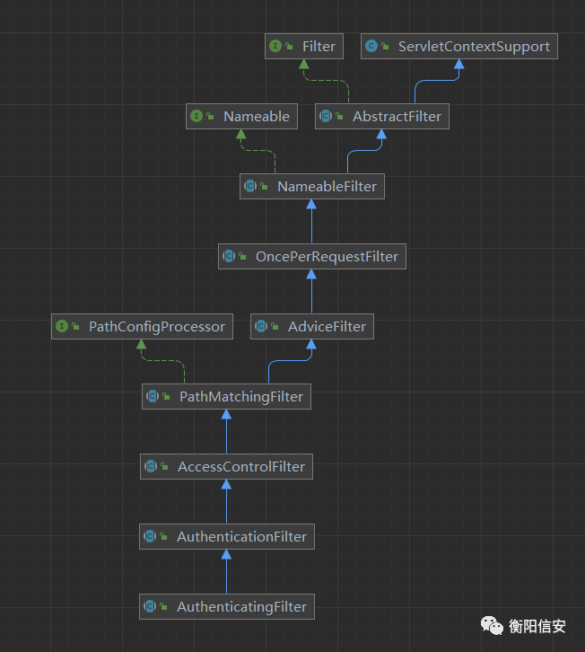Select the PathMatchingFilter node label

(240, 397)
